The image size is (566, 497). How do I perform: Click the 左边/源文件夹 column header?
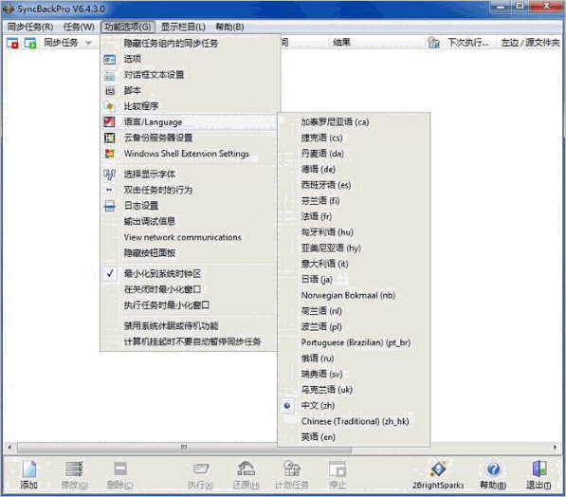click(x=530, y=43)
